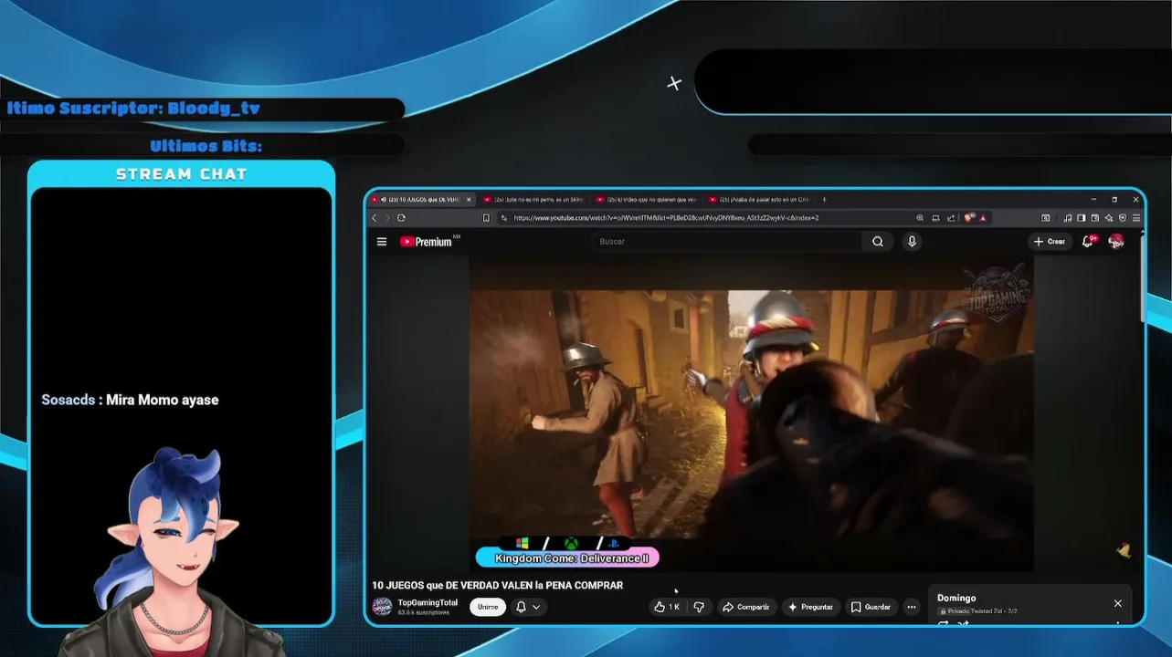Open a new browser tab
The width and height of the screenshot is (1172, 657).
[824, 199]
